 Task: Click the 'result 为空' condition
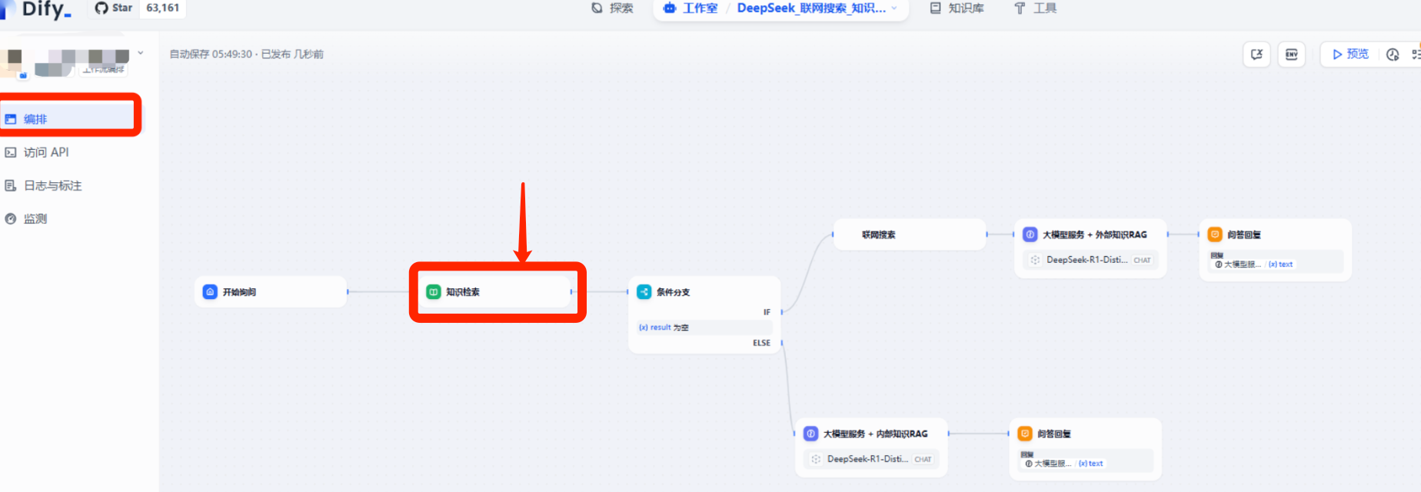coord(704,327)
